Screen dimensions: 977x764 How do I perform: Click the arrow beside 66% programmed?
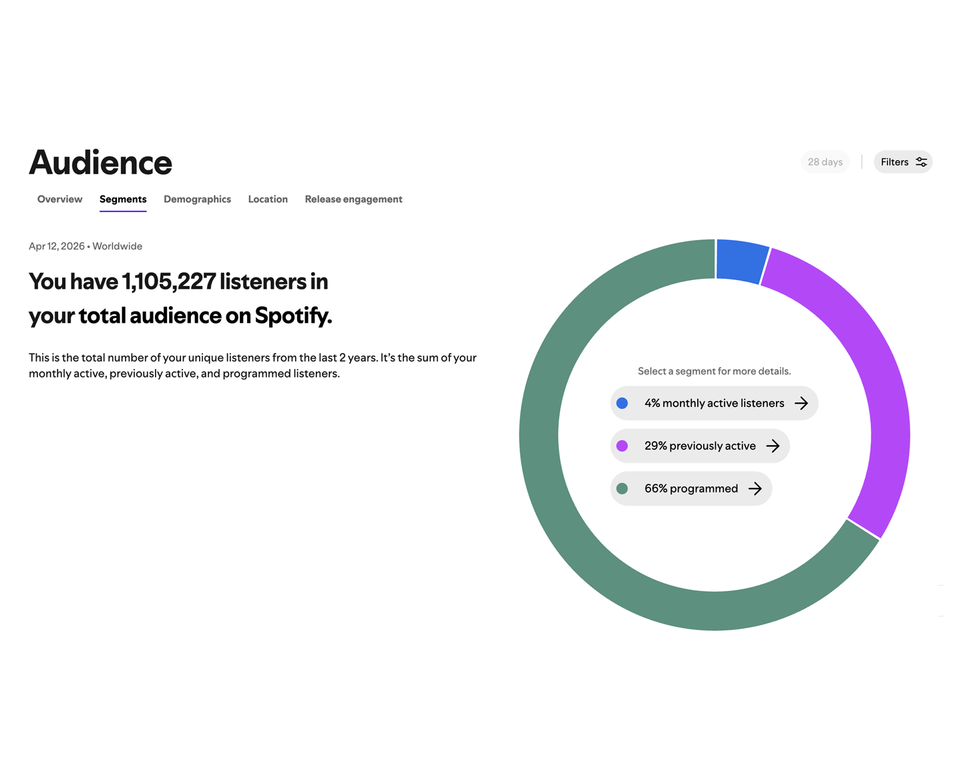point(755,489)
